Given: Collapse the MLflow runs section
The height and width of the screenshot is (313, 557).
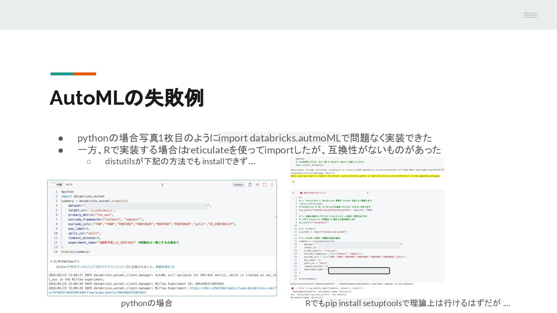Looking at the screenshot, I should click(51, 262).
